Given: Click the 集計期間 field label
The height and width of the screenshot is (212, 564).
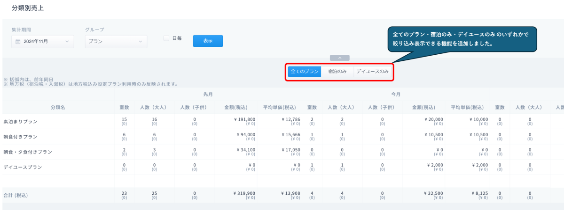Looking at the screenshot, I should pos(21,29).
